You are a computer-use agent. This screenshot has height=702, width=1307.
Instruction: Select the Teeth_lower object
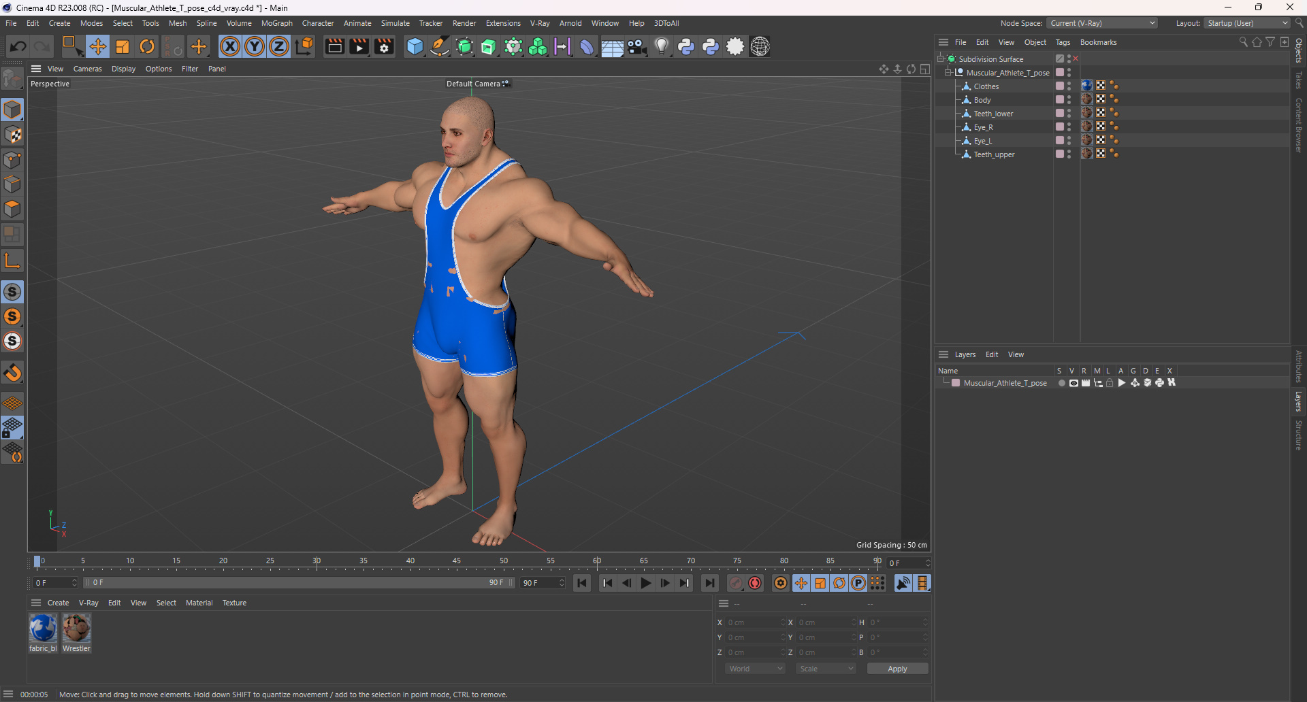pyautogui.click(x=993, y=114)
